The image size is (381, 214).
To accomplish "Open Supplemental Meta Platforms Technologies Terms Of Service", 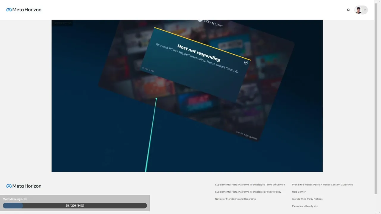I will click(x=250, y=185).
